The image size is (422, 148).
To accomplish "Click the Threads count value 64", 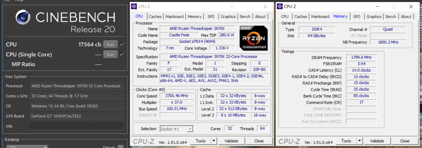I will [x=262, y=128].
